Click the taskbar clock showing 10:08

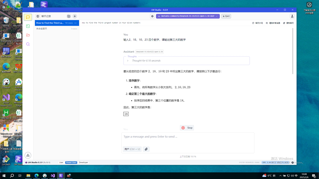tap(304, 176)
